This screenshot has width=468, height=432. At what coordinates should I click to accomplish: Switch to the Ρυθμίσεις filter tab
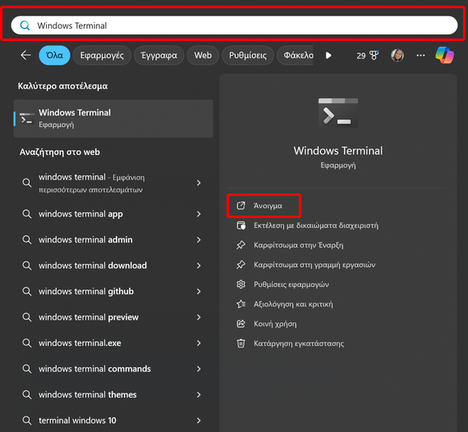pyautogui.click(x=248, y=55)
